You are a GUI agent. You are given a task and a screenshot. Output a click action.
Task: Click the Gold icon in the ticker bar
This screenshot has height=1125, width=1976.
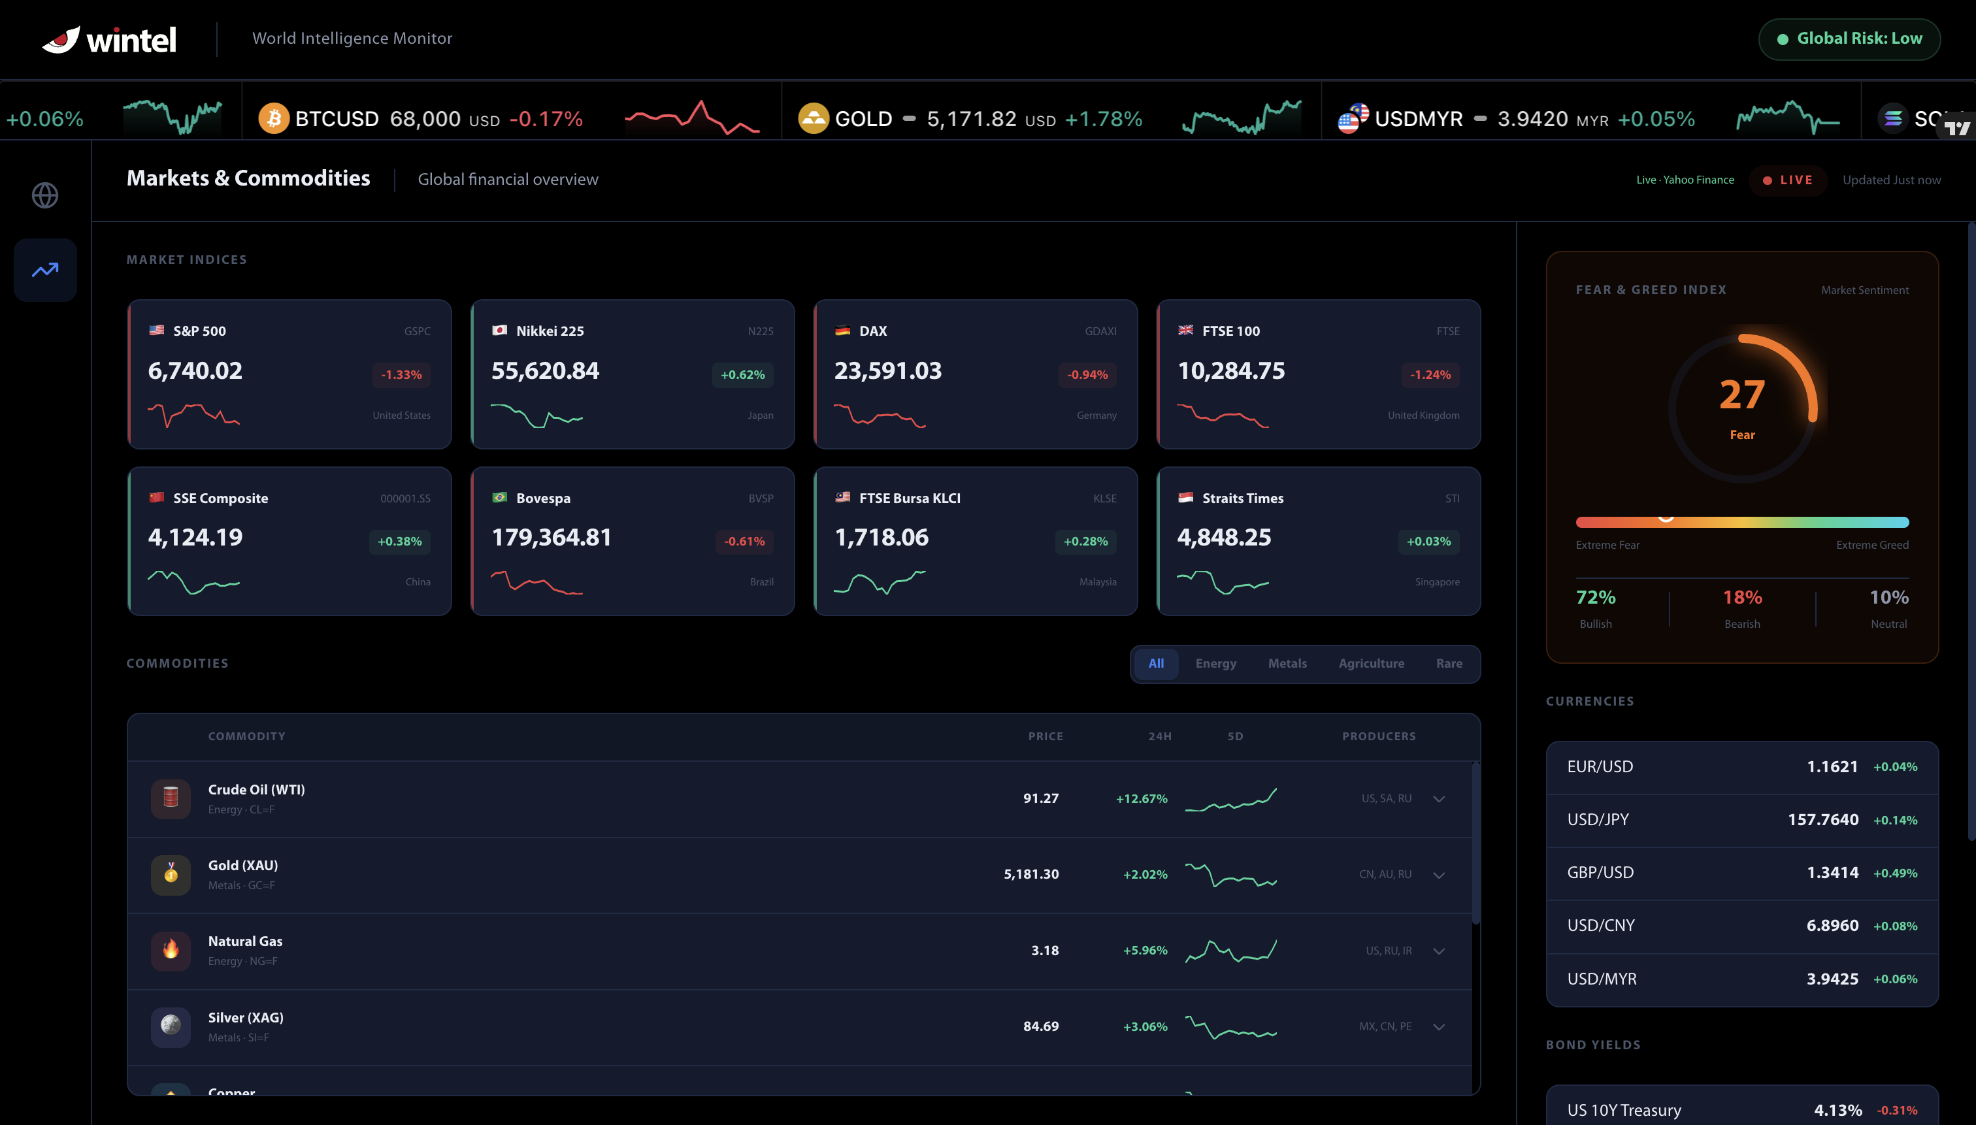813,118
